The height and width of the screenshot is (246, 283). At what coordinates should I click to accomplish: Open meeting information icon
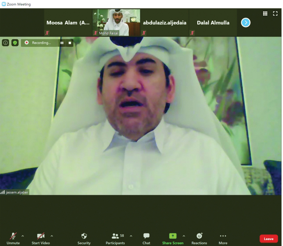click(5, 43)
